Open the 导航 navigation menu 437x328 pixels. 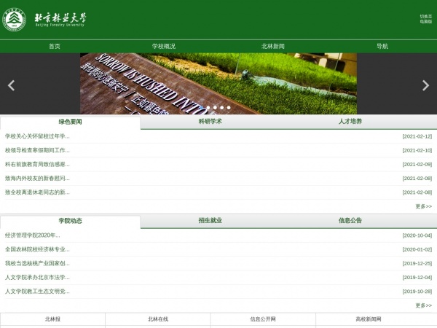tap(382, 46)
